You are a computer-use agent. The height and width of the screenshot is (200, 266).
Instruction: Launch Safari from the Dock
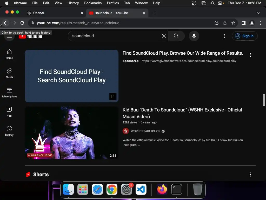(x=97, y=189)
